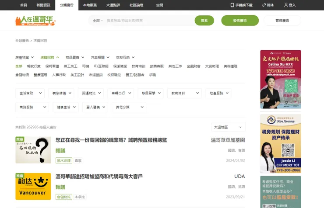The image size is (324, 208).
Task: Expand the 交友互助 category menu
Action: 125,57
